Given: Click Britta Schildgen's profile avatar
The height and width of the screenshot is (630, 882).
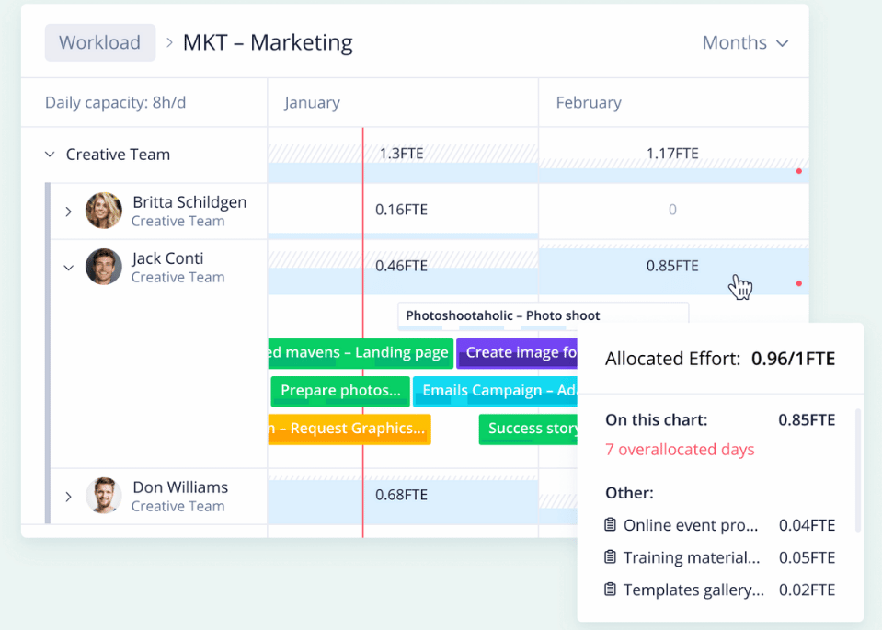Looking at the screenshot, I should [104, 210].
